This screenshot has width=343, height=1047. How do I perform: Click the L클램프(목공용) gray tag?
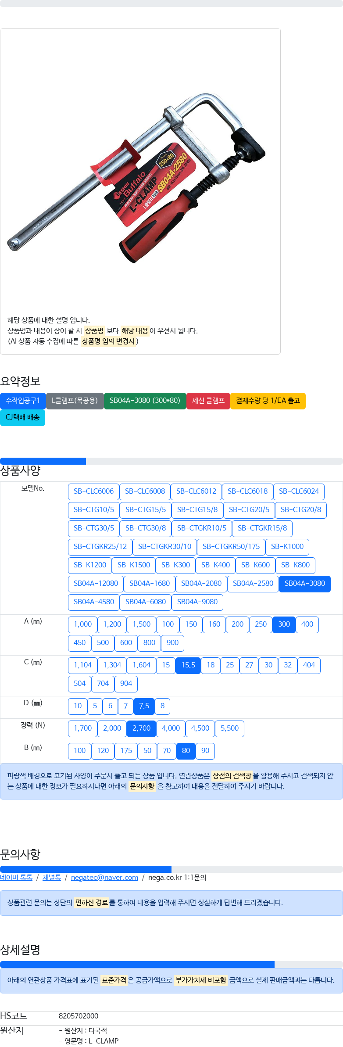coord(75,401)
